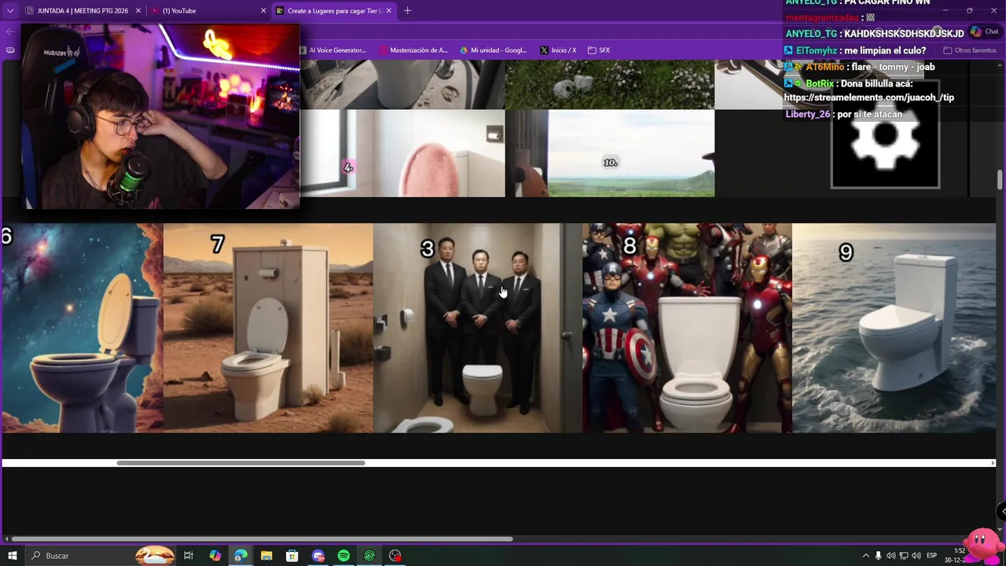Open the Inicio / X bookmark
Image resolution: width=1006 pixels, height=566 pixels.
558,50
